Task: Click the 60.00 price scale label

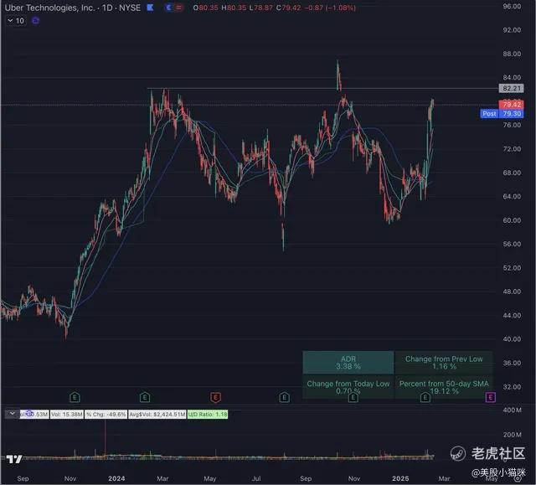Action: (x=512, y=220)
